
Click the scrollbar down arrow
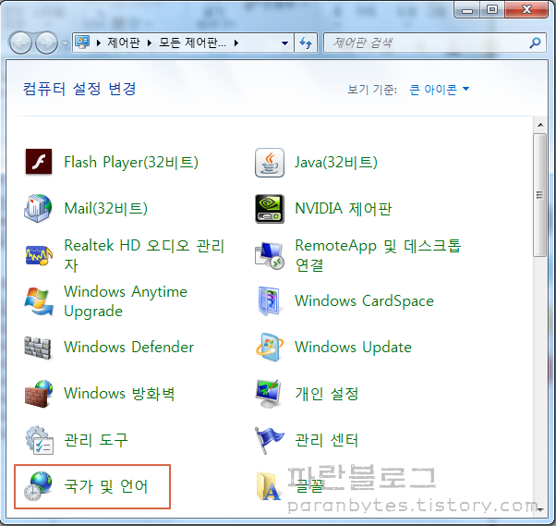tap(540, 509)
